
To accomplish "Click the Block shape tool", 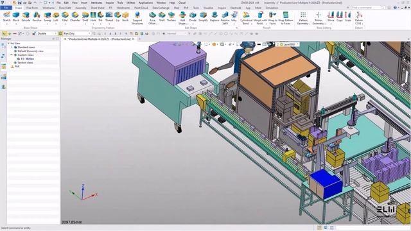I will [16, 17].
